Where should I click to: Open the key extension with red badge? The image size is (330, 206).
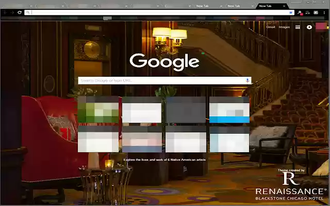(x=300, y=13)
